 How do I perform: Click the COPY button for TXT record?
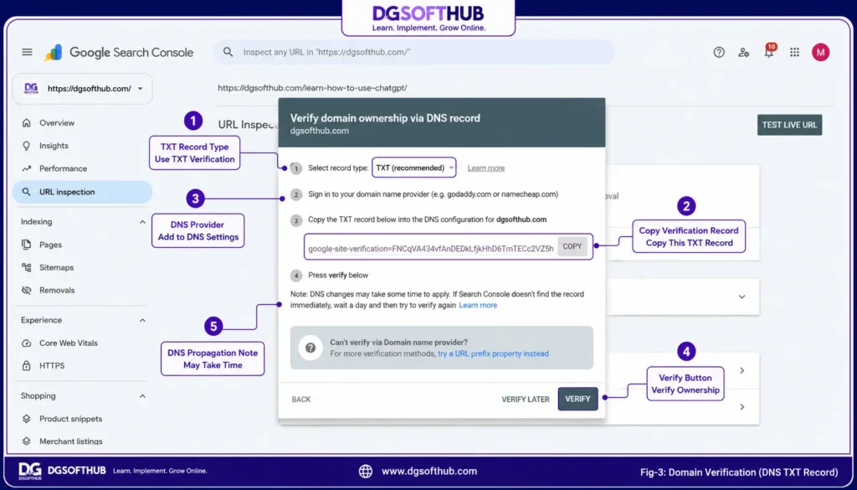point(572,246)
